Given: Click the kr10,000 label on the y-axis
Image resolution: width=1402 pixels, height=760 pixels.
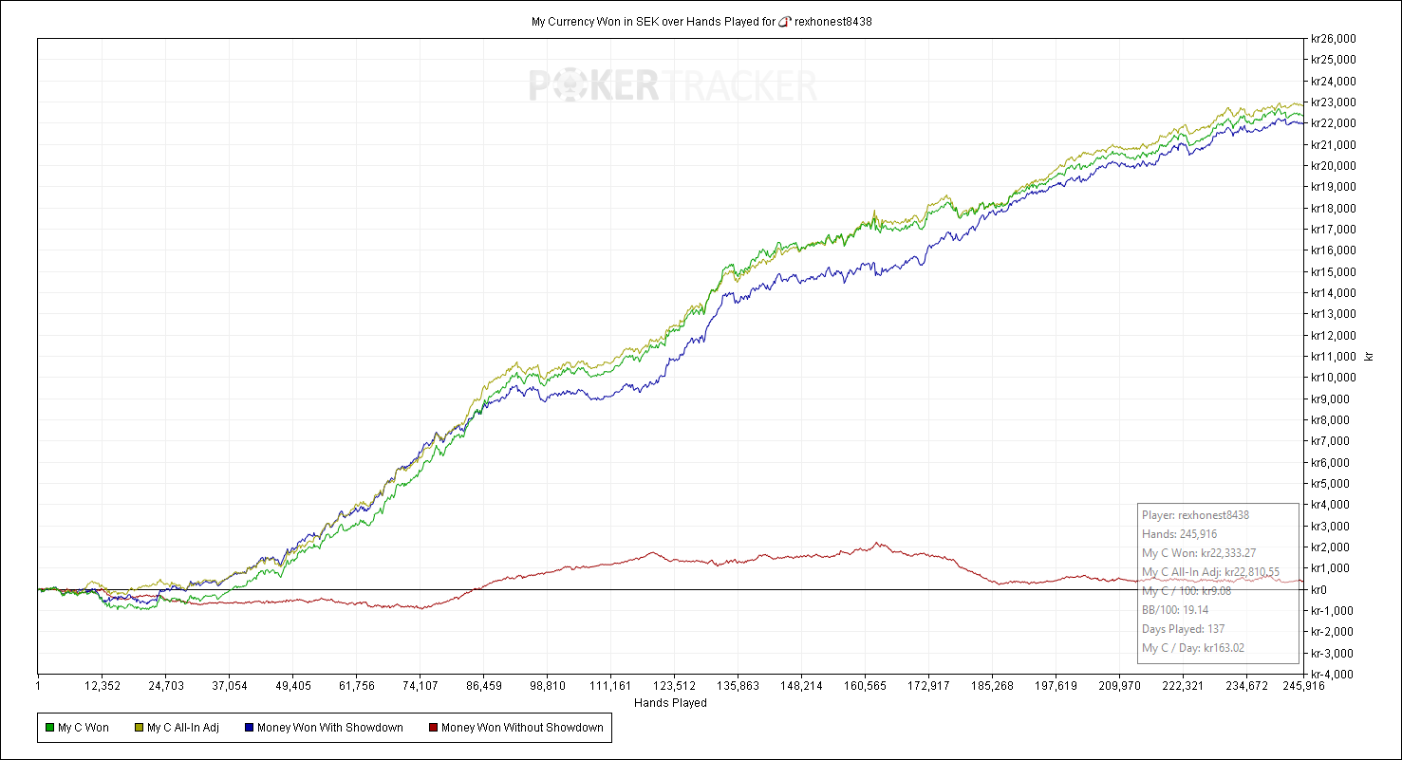Looking at the screenshot, I should (1333, 378).
